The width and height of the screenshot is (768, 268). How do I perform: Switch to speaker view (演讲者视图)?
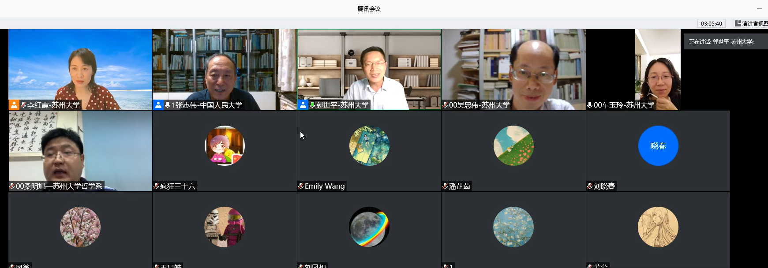751,23
